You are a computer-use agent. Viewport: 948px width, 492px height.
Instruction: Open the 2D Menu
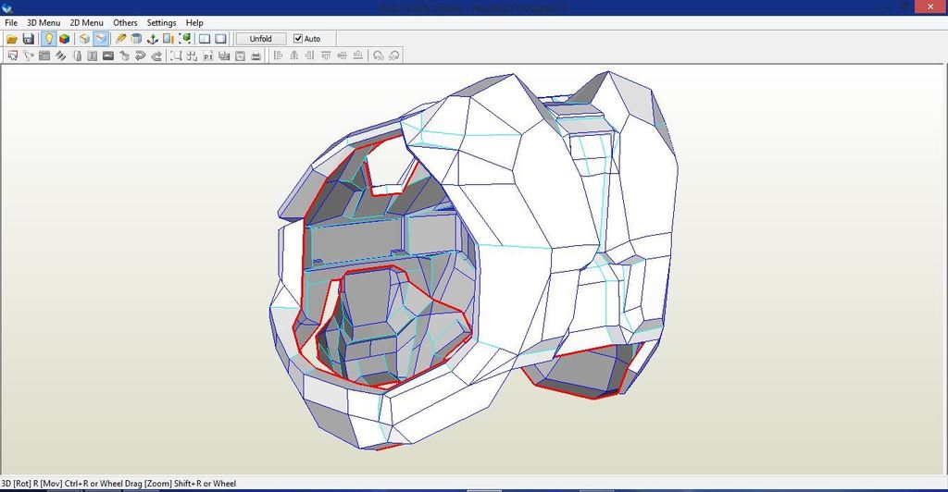[x=86, y=22]
